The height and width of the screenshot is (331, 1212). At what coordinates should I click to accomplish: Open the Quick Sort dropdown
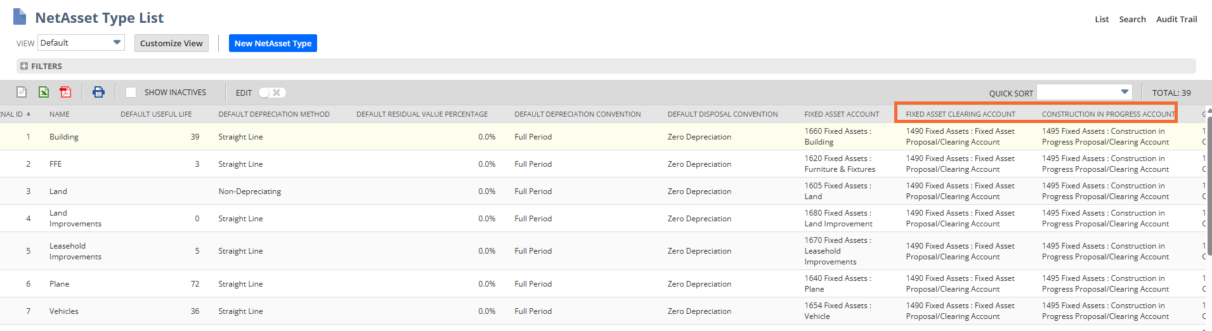point(1084,92)
